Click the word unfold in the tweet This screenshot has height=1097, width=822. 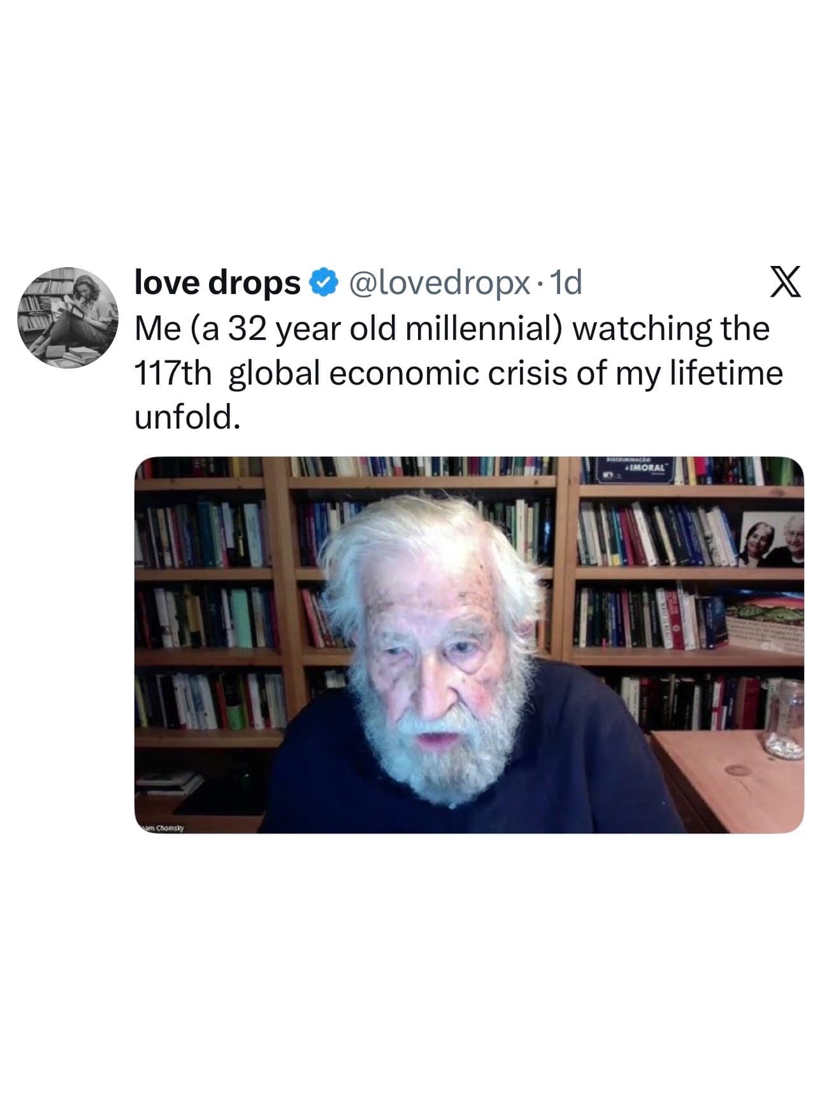pyautogui.click(x=188, y=418)
